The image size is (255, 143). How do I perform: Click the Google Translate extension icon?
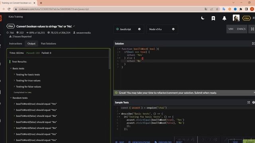click(x=224, y=9)
